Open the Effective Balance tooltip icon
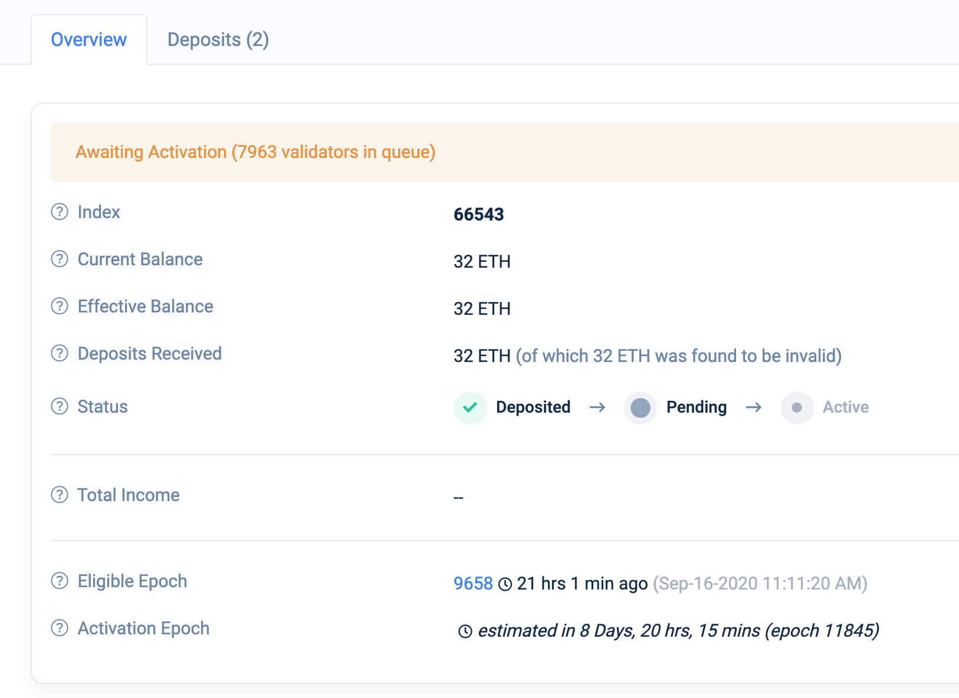The image size is (959, 698). (59, 306)
